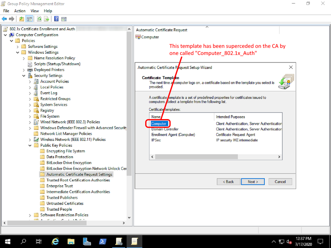Click the Automatic Certificate Request column header

click(207, 30)
